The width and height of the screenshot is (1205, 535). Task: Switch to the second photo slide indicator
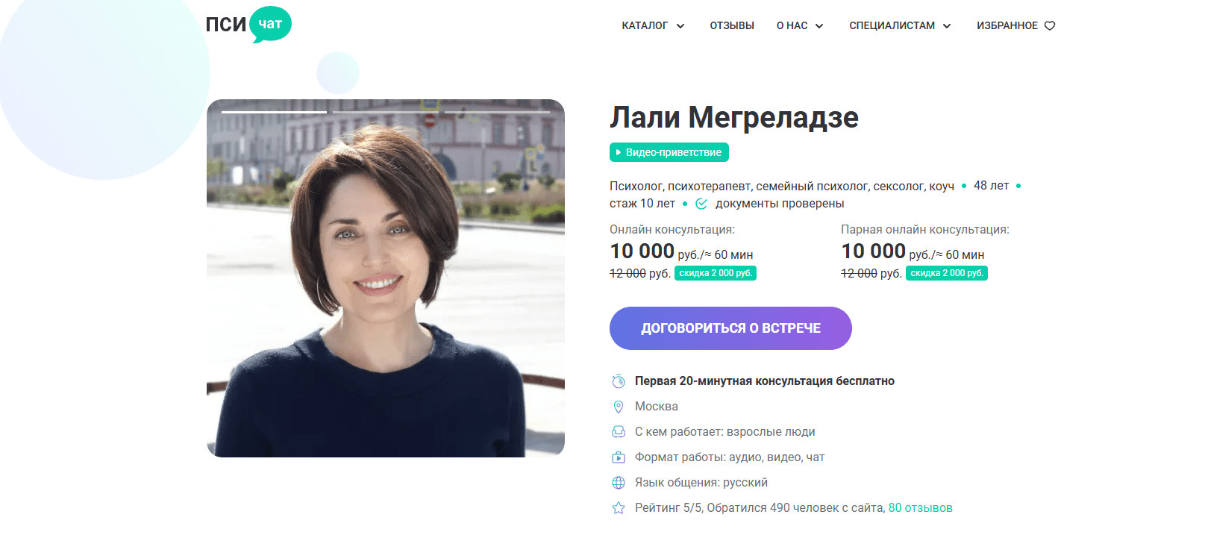click(386, 112)
